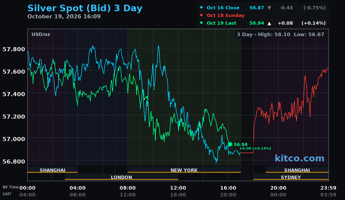345x200 pixels.
Task: Click the +0.08 (+0.14%) label under the marker
Action: tap(255, 148)
